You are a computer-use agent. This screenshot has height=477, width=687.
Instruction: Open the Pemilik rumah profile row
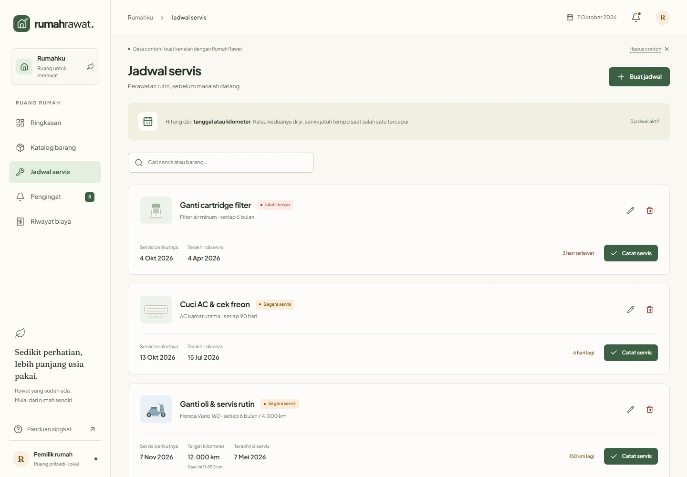[x=55, y=459]
